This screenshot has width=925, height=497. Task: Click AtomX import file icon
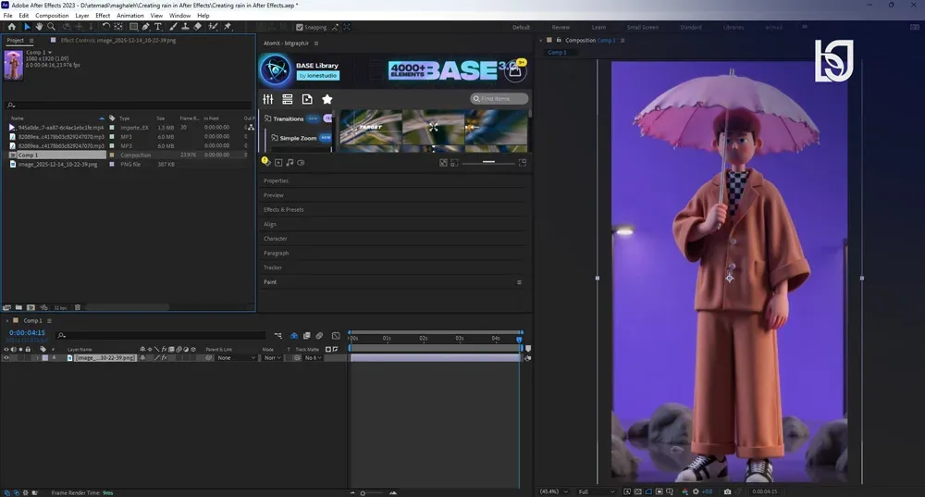[307, 99]
